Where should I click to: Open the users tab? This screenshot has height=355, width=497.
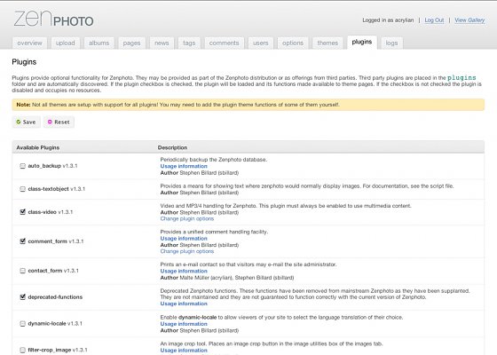261,43
